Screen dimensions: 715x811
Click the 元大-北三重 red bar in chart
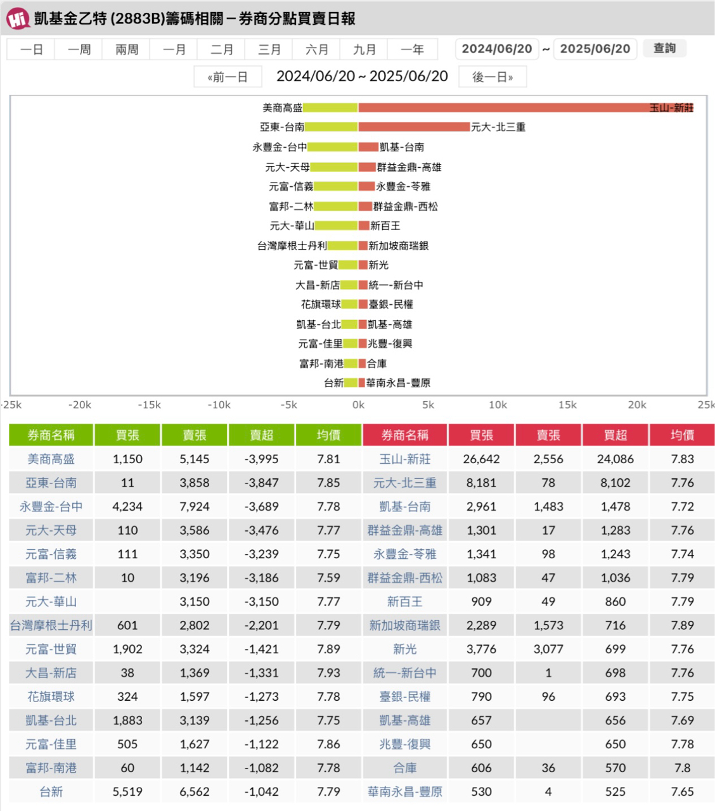point(414,127)
